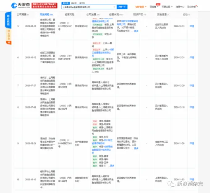The image size is (210, 193).
Task: Open 详情 for row 9
Action: pyautogui.click(x=192, y=143)
